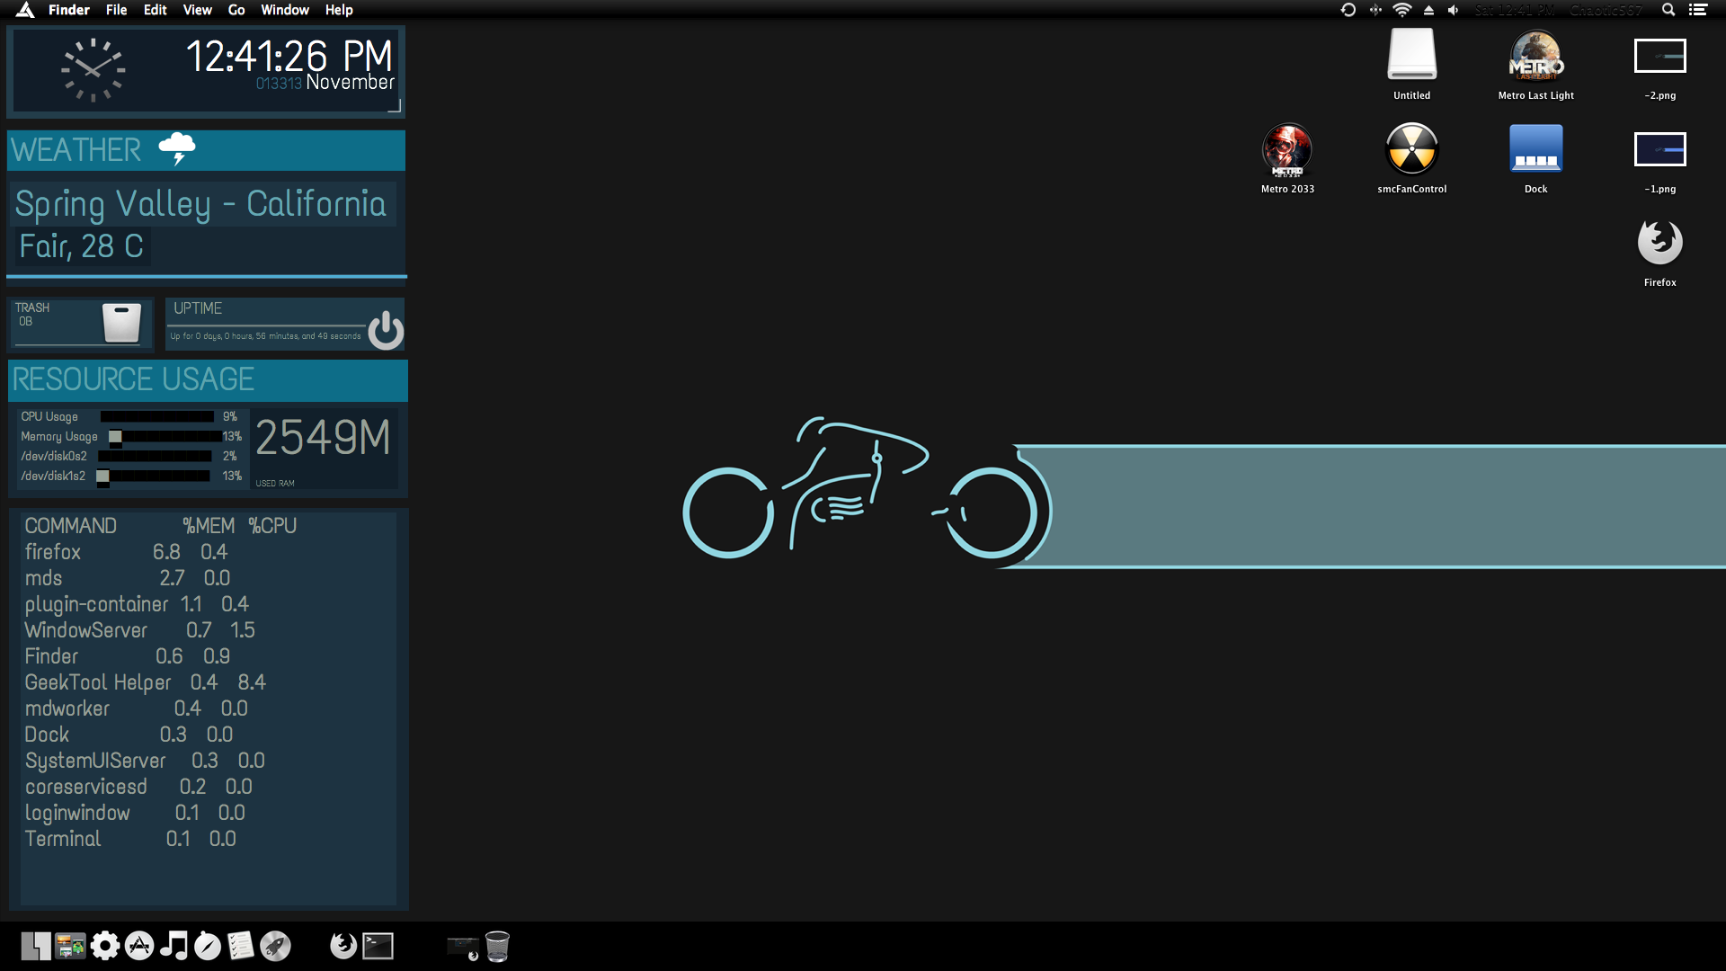This screenshot has width=1726, height=971.
Task: Open the Edit menu
Action: (156, 10)
